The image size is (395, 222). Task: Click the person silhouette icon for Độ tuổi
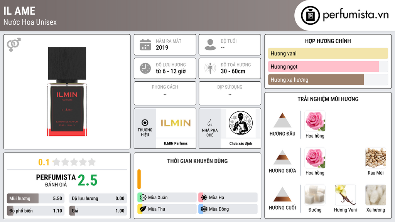210,45
